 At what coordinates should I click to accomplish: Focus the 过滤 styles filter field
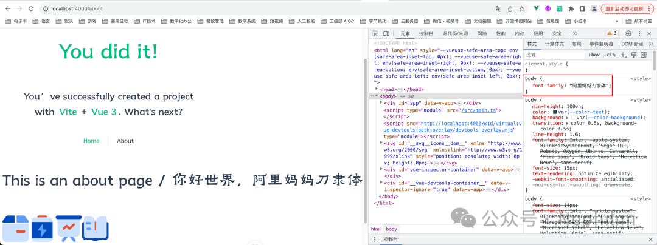554,55
